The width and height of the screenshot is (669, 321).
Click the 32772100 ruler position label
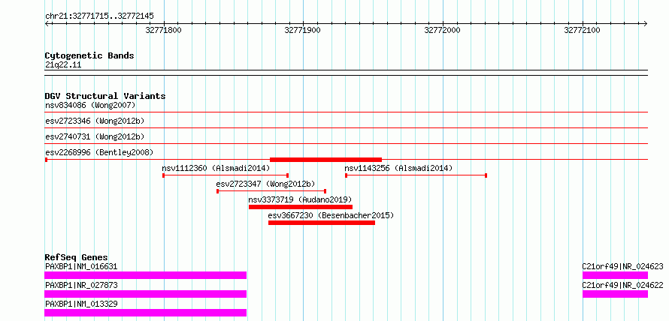[582, 30]
